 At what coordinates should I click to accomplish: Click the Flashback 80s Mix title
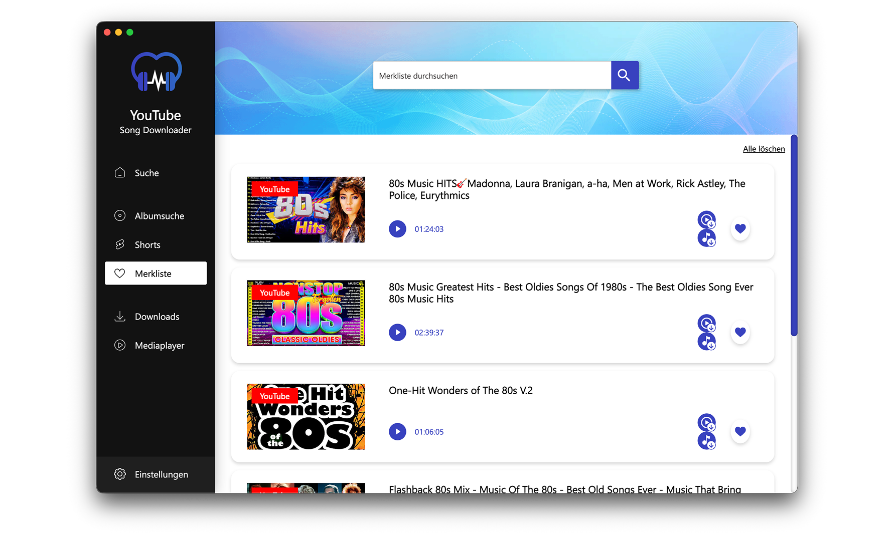click(565, 488)
